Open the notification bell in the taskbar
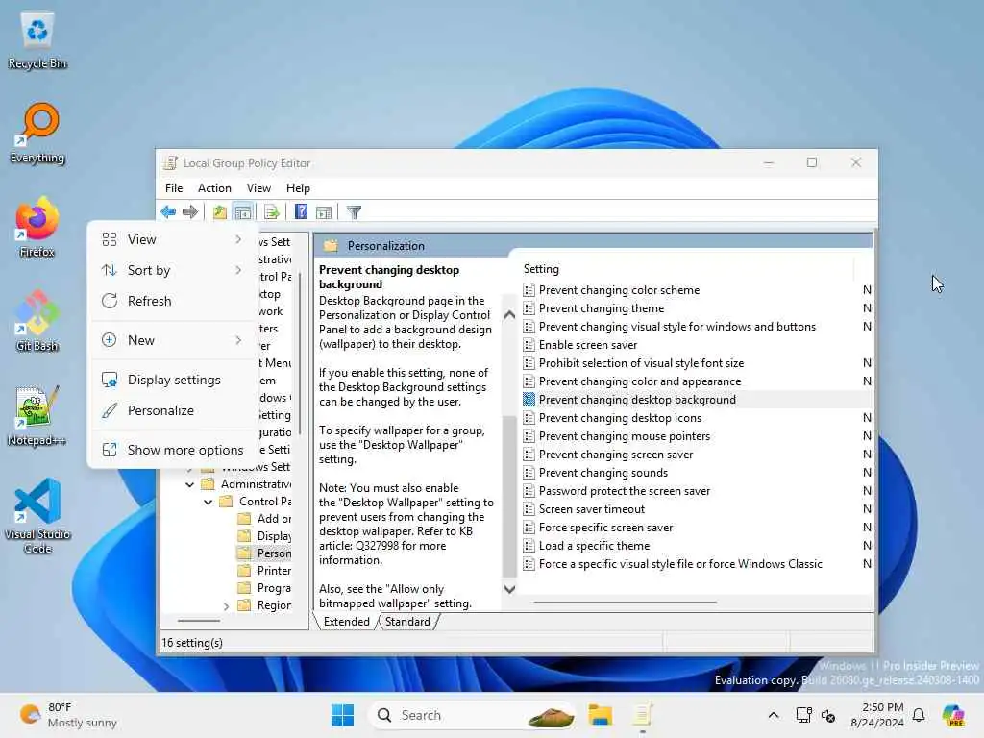 coord(919,715)
